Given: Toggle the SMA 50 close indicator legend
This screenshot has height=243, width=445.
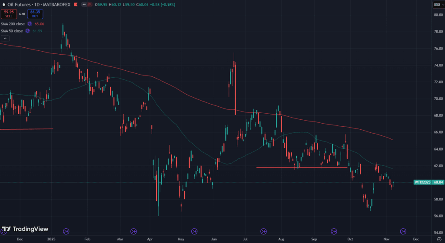Looking at the screenshot, I should point(12,31).
